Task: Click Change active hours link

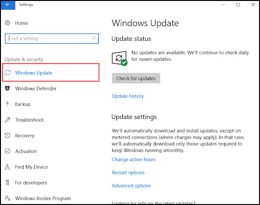Action: pos(134,160)
